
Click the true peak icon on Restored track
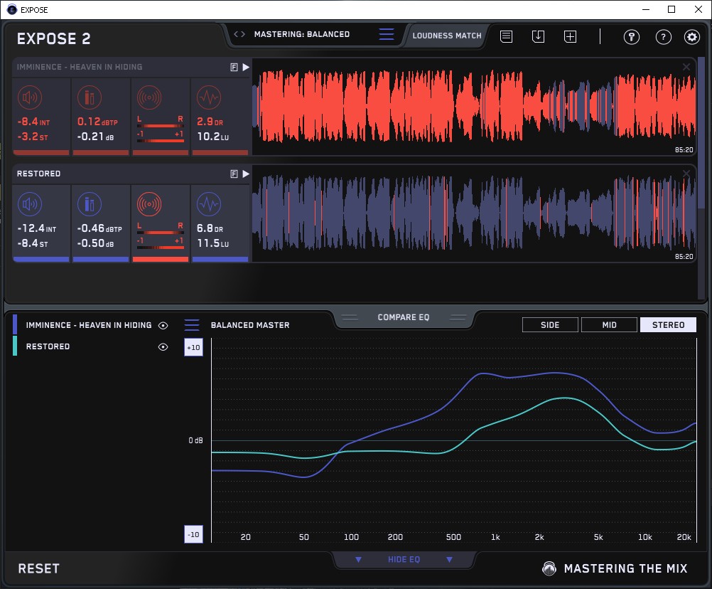tap(90, 204)
